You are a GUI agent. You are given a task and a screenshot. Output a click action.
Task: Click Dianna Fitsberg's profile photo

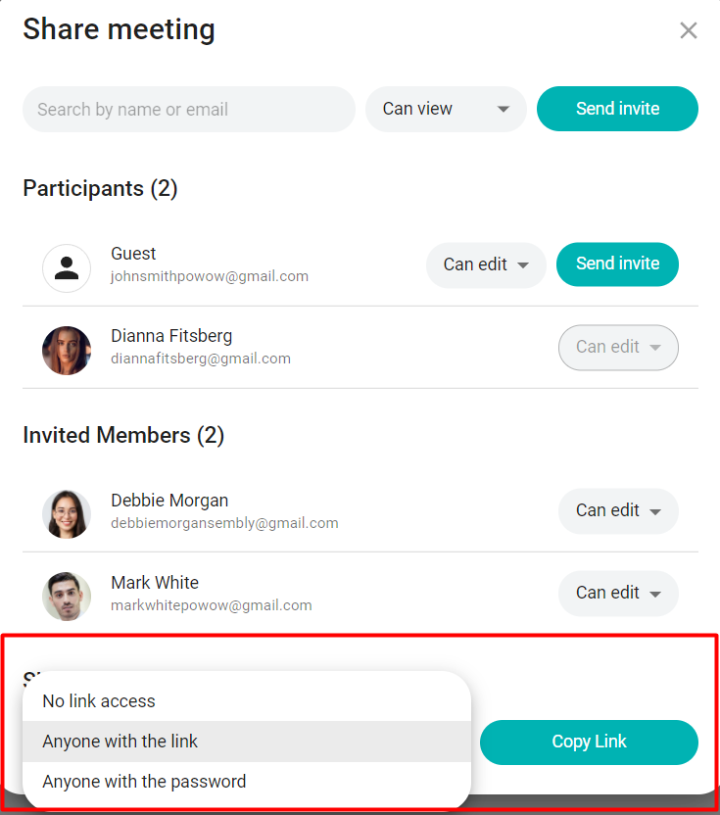(x=67, y=350)
